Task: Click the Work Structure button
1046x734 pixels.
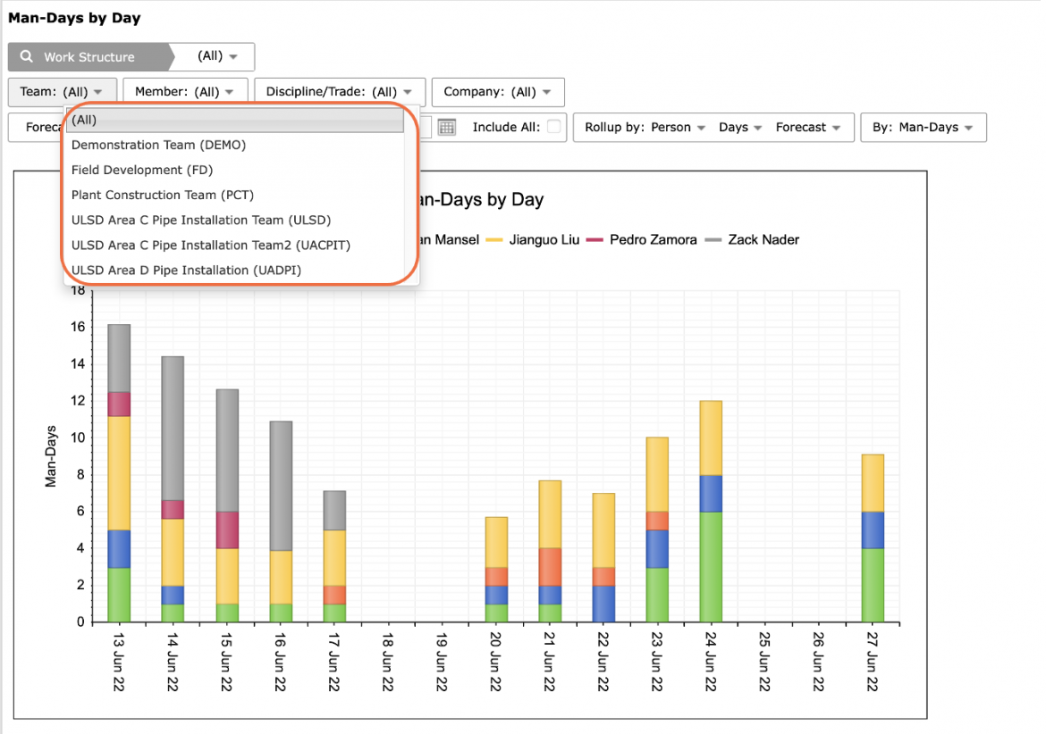Action: tap(90, 56)
